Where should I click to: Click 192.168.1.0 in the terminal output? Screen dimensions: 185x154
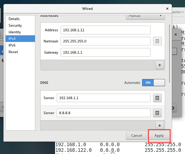click(x=71, y=144)
